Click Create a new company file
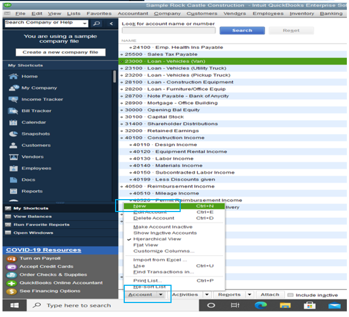Image resolution: width=349 pixels, height=317 pixels. (61, 52)
